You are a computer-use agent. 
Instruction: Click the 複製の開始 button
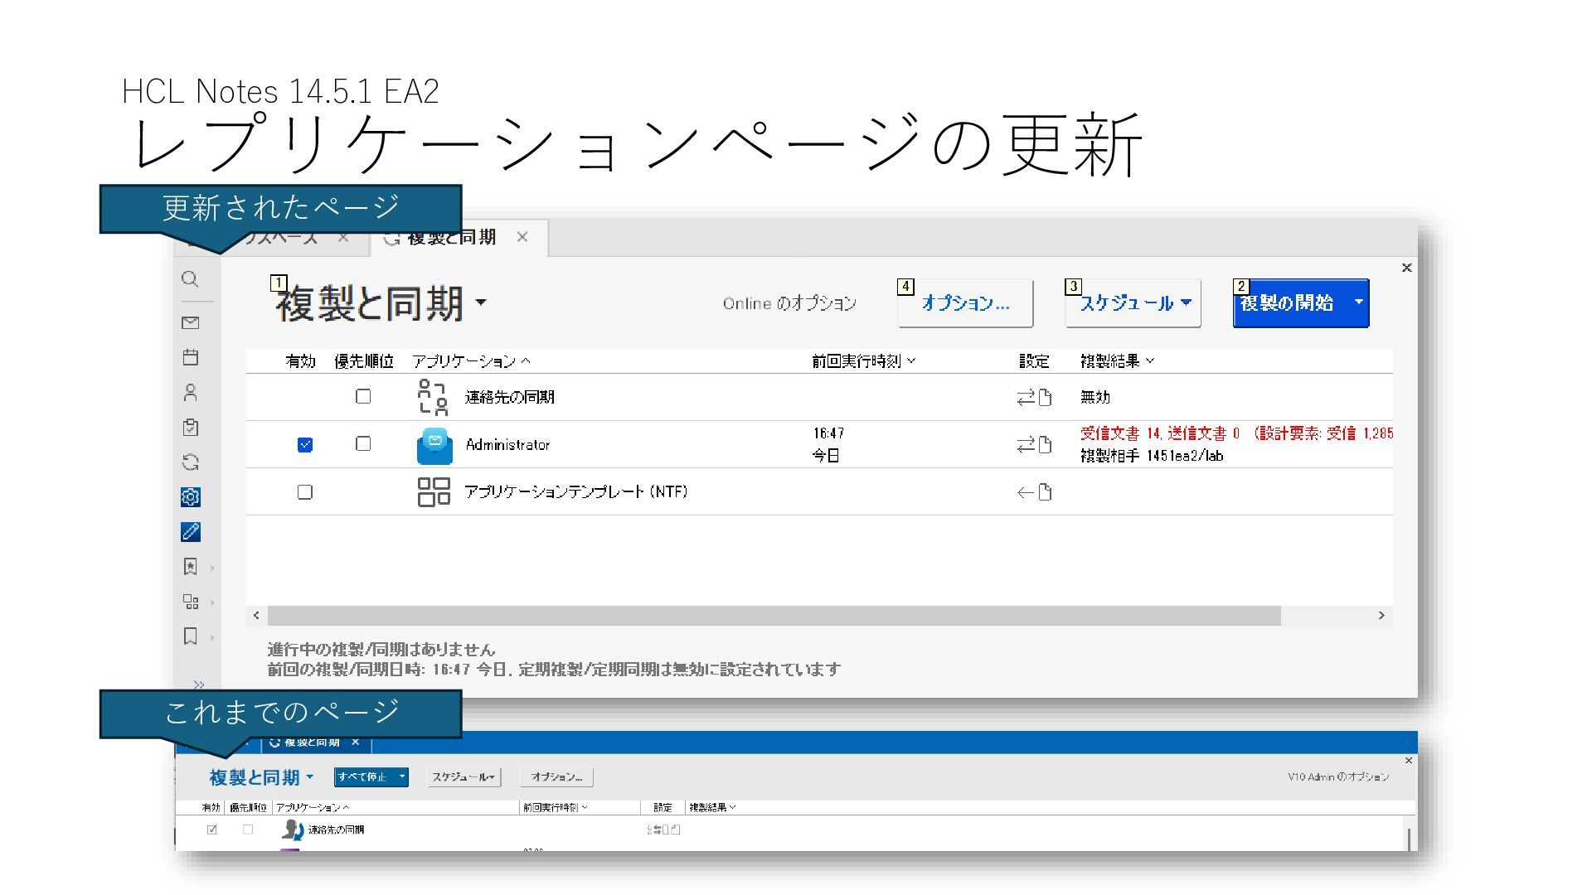point(1287,303)
